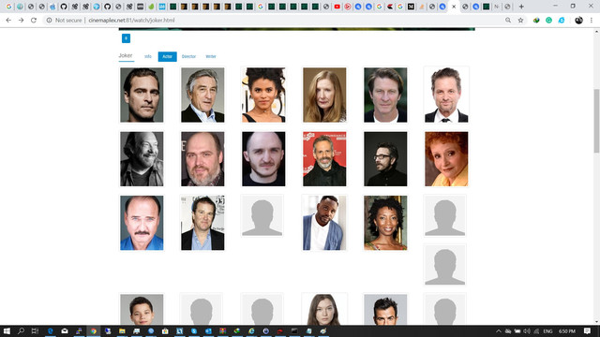Select the woman with long strawberry-blonde hair
This screenshot has width=600, height=337.
click(x=324, y=95)
